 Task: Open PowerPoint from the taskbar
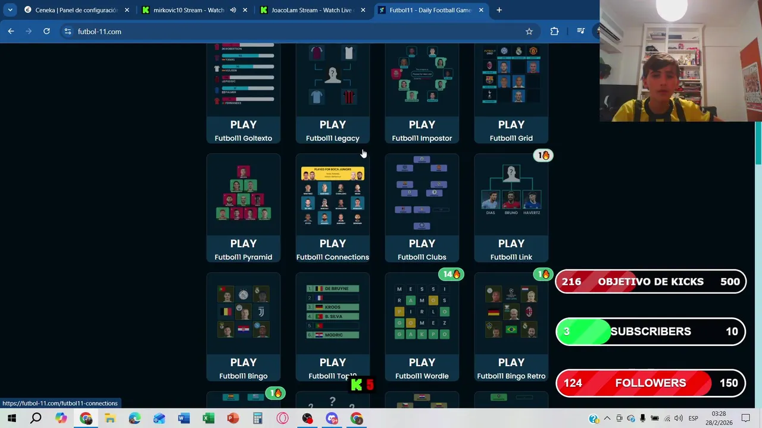click(233, 418)
